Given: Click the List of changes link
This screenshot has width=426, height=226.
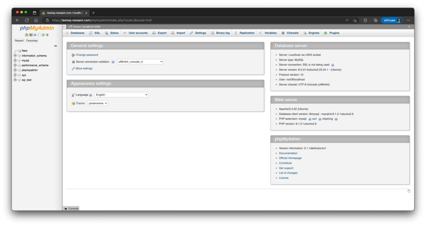Looking at the screenshot, I should (288, 173).
